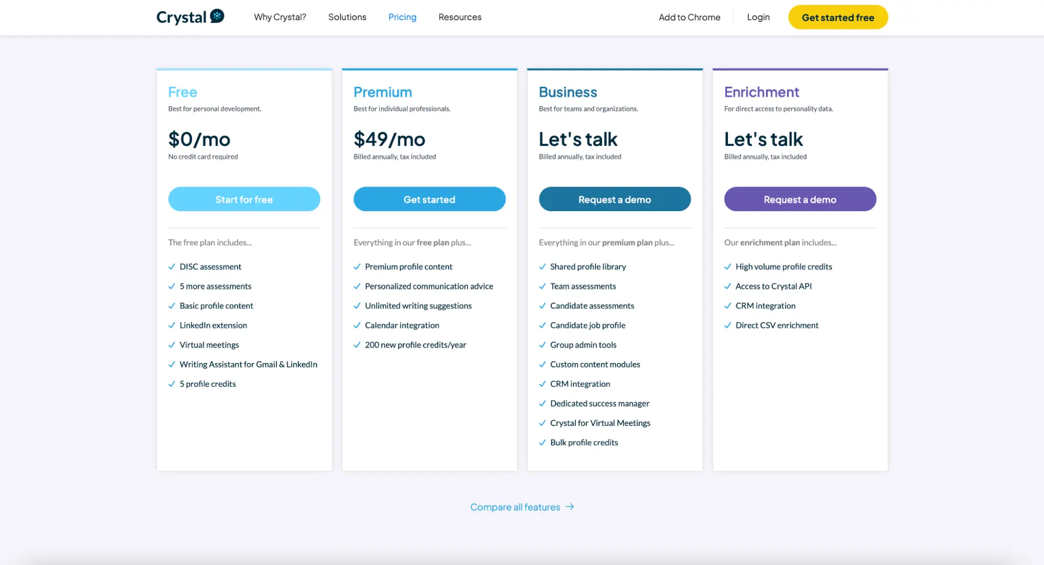Select Premium plan checkmark for unlimited writing
The height and width of the screenshot is (565, 1044).
pos(357,305)
